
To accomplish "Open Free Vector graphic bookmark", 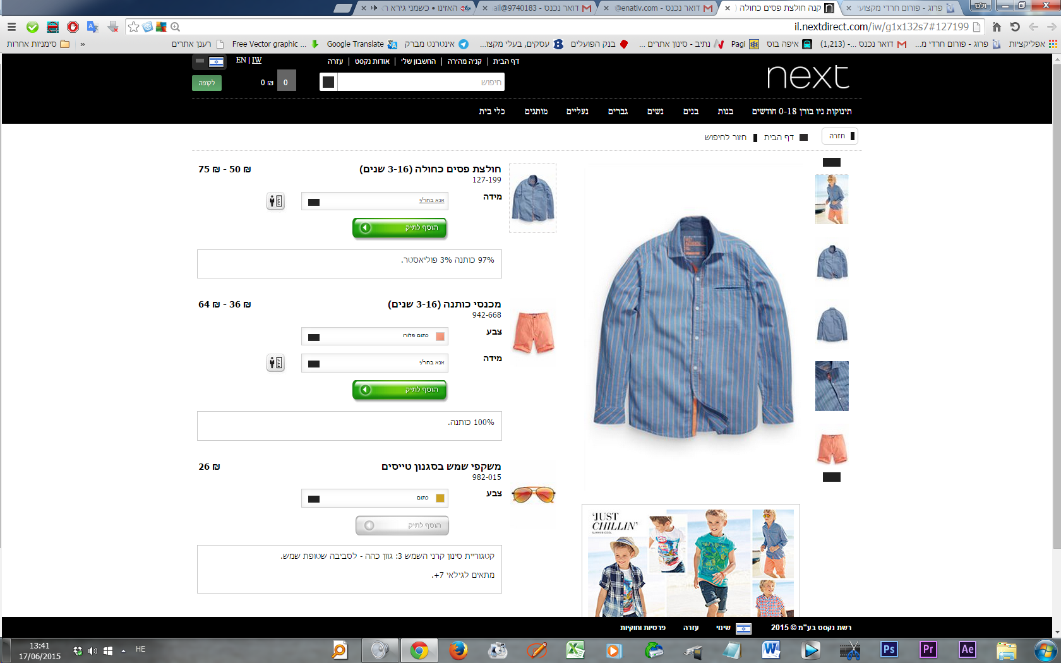I will click(x=275, y=44).
